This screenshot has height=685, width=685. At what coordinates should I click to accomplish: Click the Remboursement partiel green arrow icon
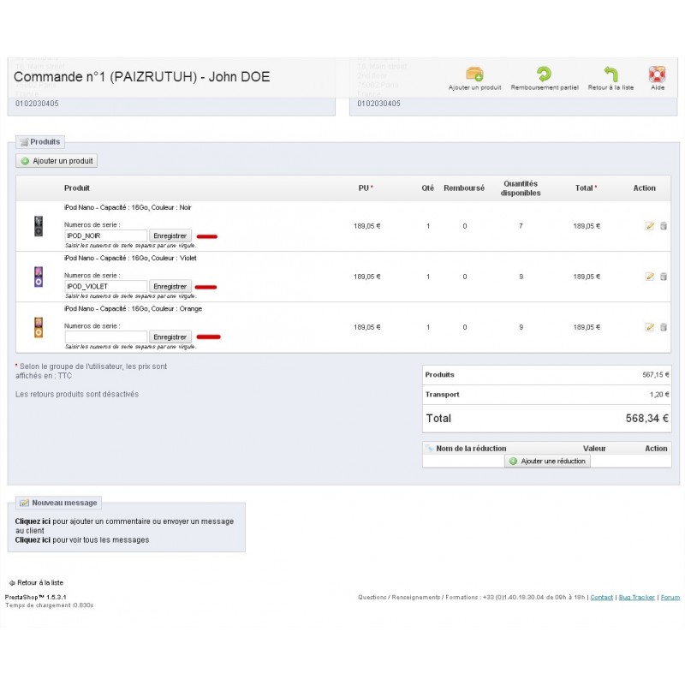tap(544, 74)
